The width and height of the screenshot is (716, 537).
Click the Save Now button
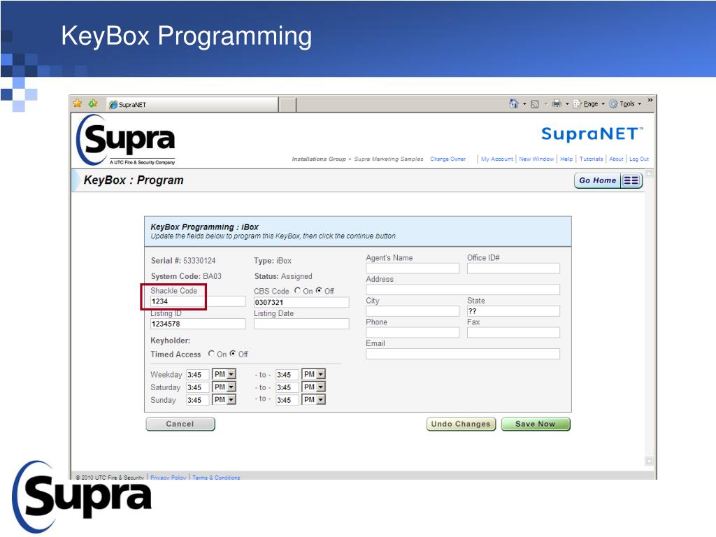(536, 424)
